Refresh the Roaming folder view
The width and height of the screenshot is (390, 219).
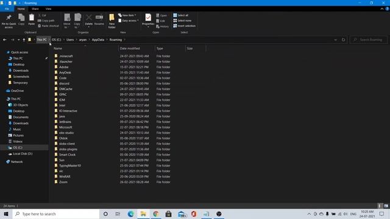pyautogui.click(x=343, y=40)
